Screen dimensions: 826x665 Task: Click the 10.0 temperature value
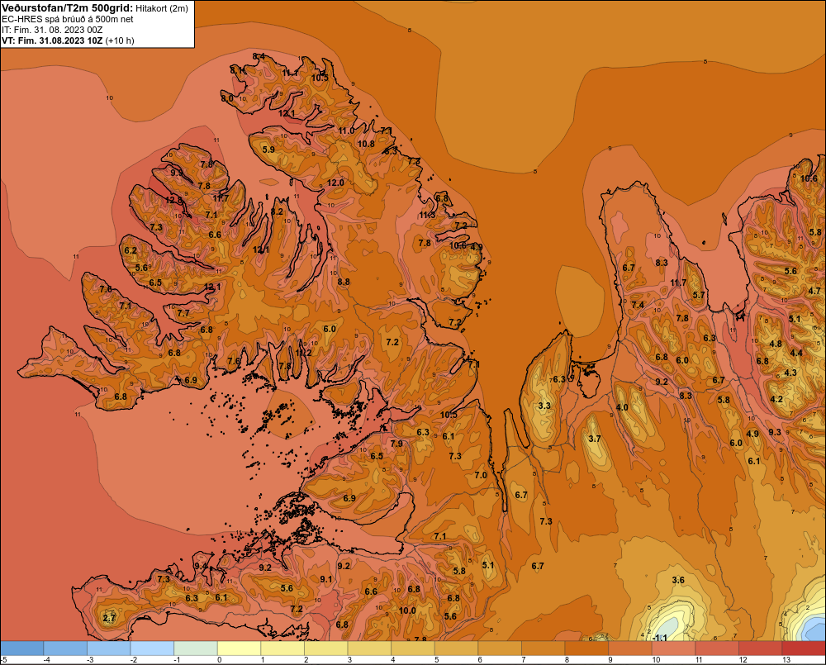[x=407, y=610]
